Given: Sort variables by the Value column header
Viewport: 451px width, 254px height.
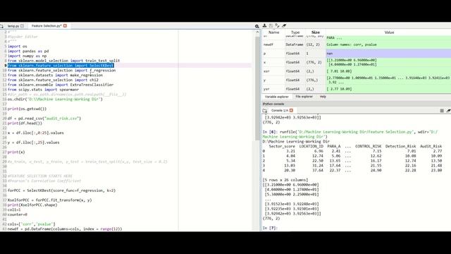Looking at the screenshot, I should (x=389, y=32).
